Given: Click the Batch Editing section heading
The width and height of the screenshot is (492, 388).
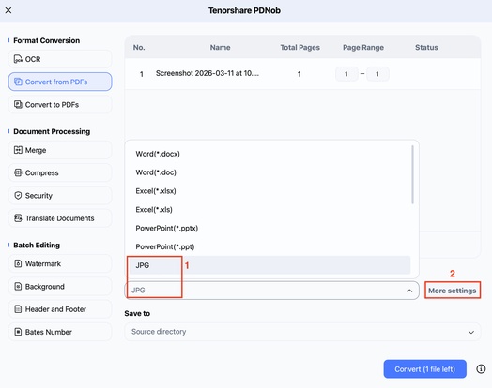Looking at the screenshot, I should (x=37, y=246).
